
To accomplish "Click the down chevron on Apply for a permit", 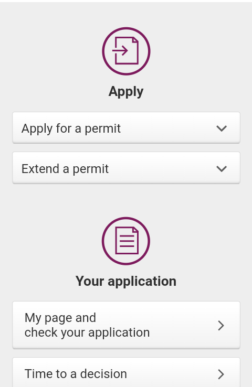I will 222,128.
